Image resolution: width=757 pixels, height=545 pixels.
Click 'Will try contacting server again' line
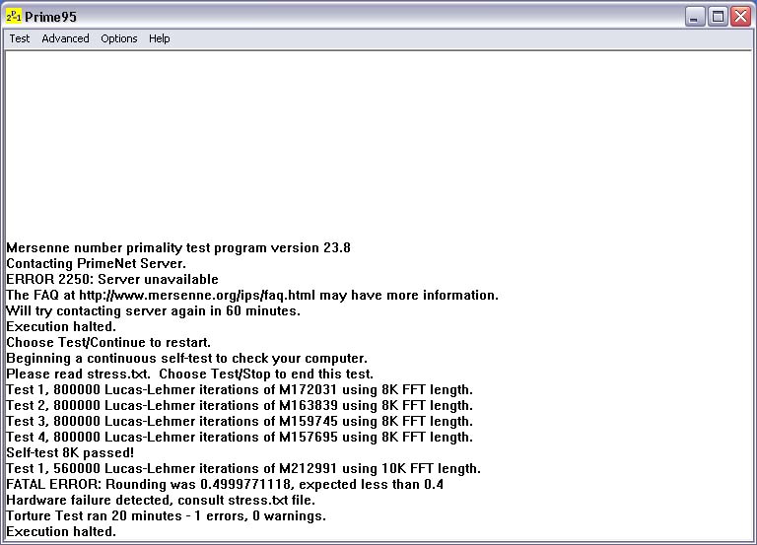tap(153, 310)
